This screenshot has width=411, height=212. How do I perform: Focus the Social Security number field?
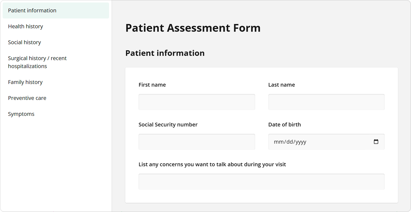point(197,142)
